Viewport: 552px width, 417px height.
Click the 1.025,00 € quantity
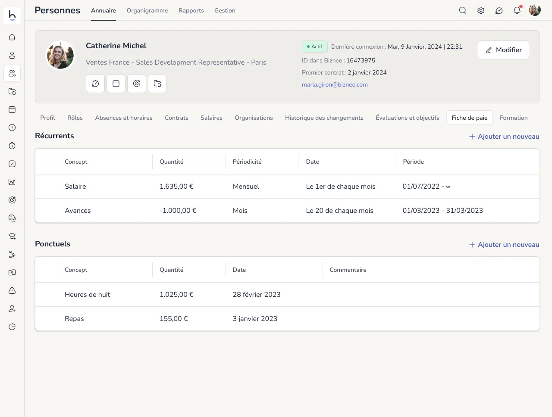pos(176,295)
